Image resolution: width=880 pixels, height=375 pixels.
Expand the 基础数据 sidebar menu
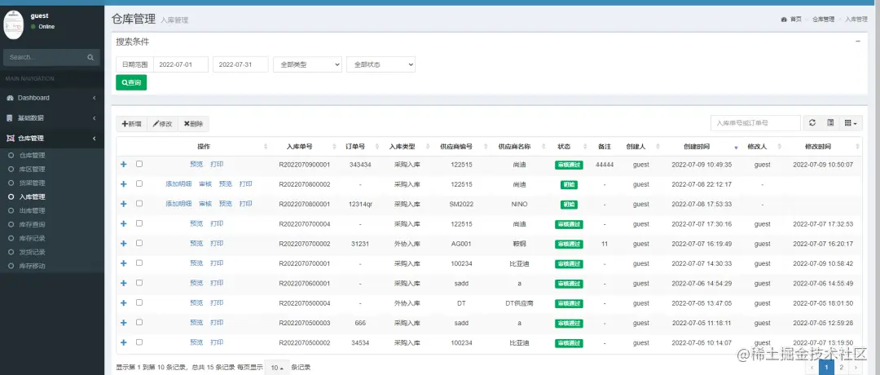point(51,118)
